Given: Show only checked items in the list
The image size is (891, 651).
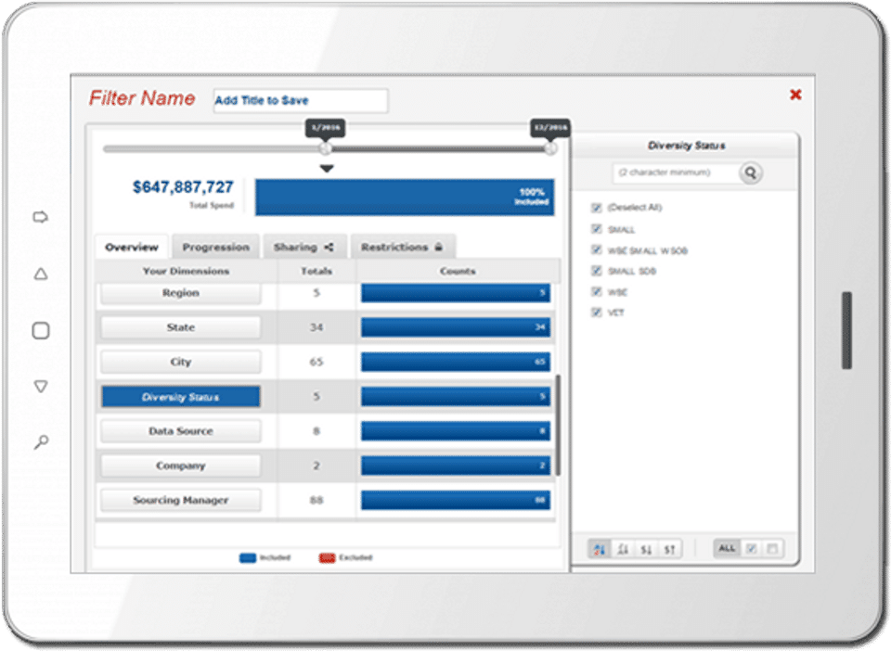Looking at the screenshot, I should [751, 549].
